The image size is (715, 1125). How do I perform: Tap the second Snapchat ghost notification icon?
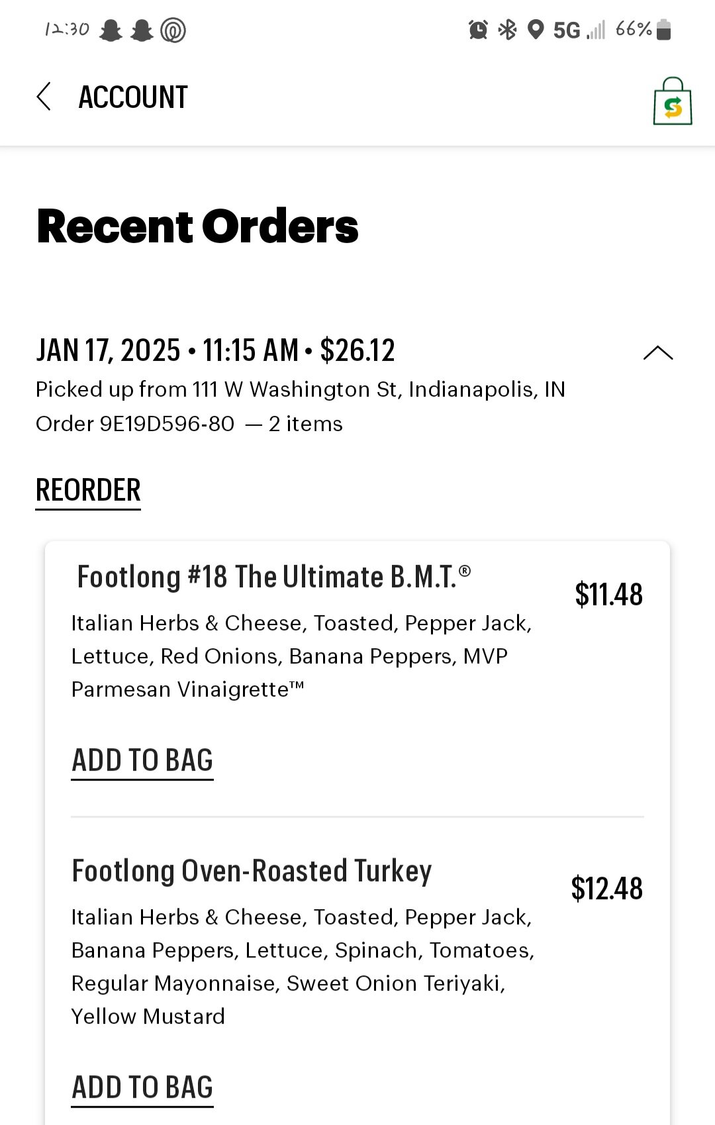point(142,30)
